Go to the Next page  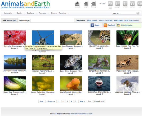point(82,101)
